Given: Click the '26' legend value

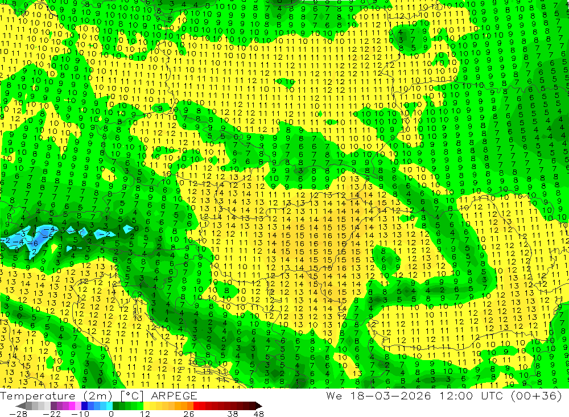Looking at the screenshot, I should 189,414.
